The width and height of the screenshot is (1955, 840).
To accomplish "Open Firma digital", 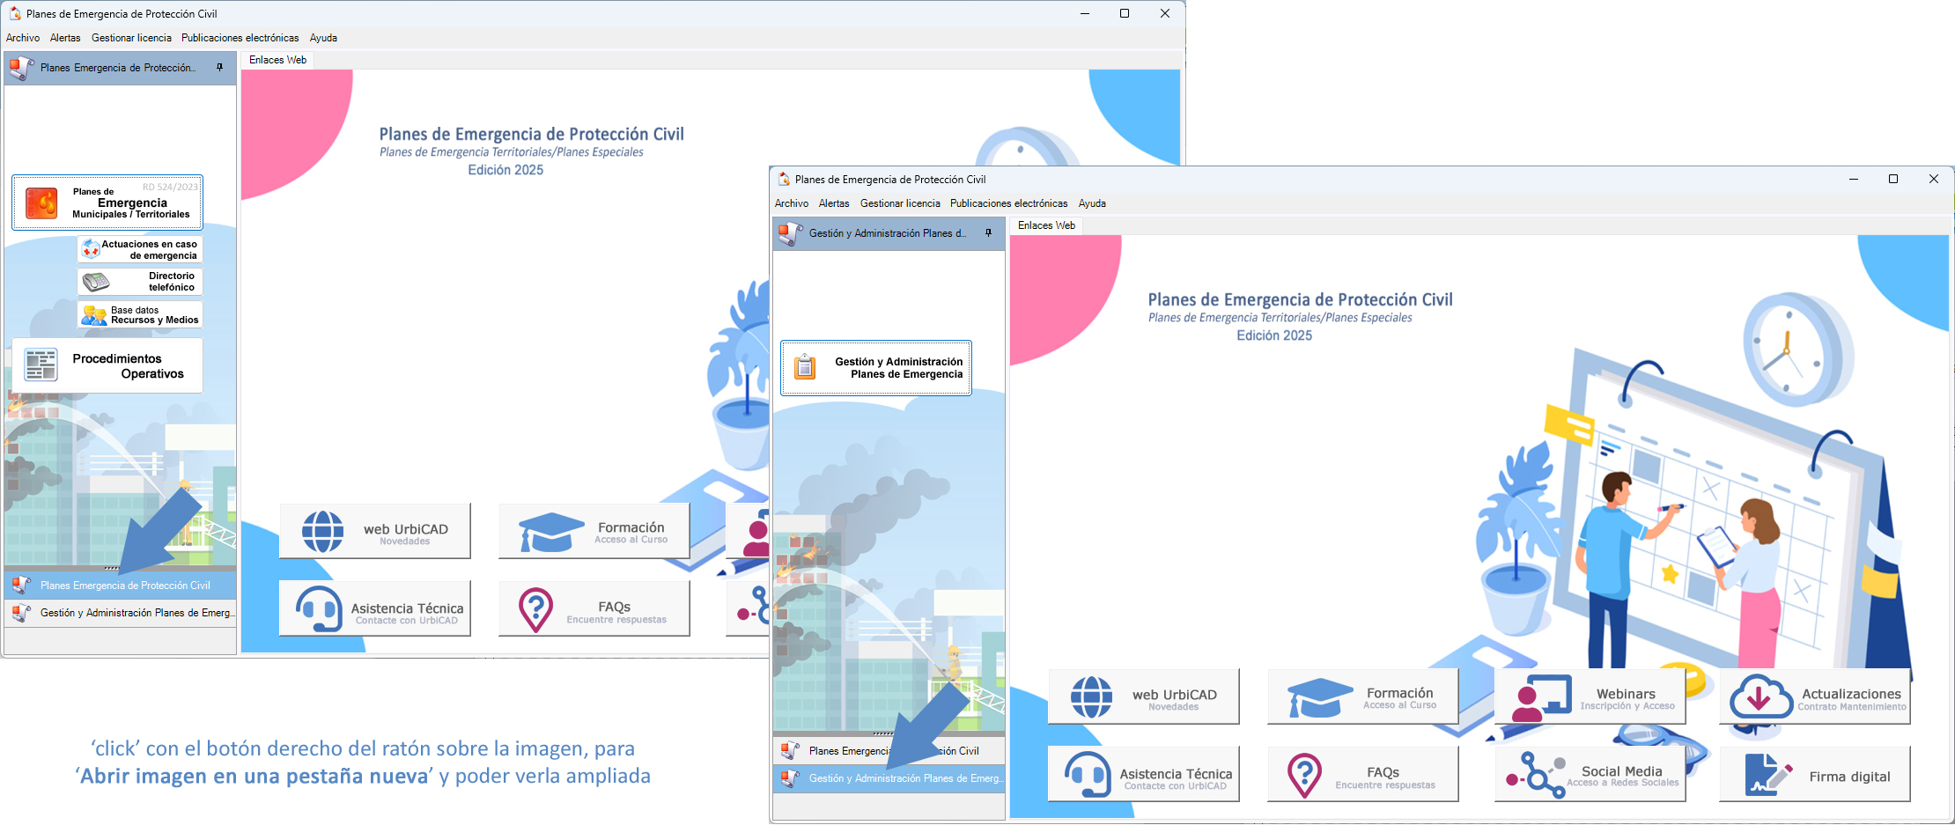I will 1815,774.
